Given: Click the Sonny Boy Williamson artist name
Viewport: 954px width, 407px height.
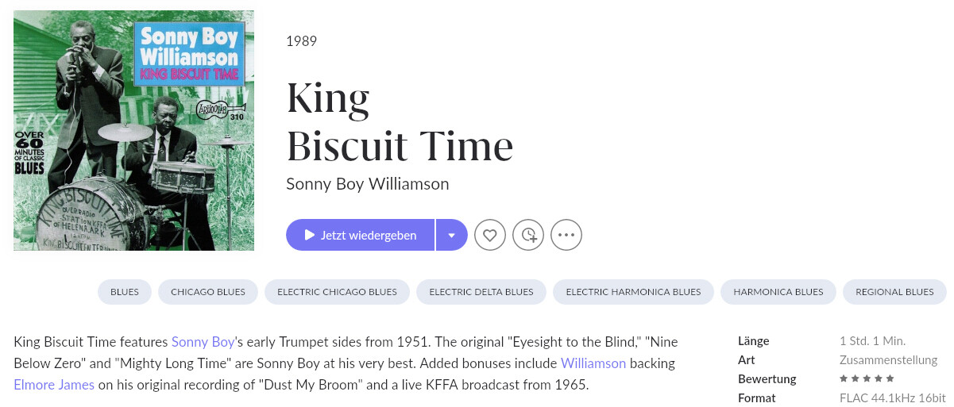Looking at the screenshot, I should click(x=368, y=184).
